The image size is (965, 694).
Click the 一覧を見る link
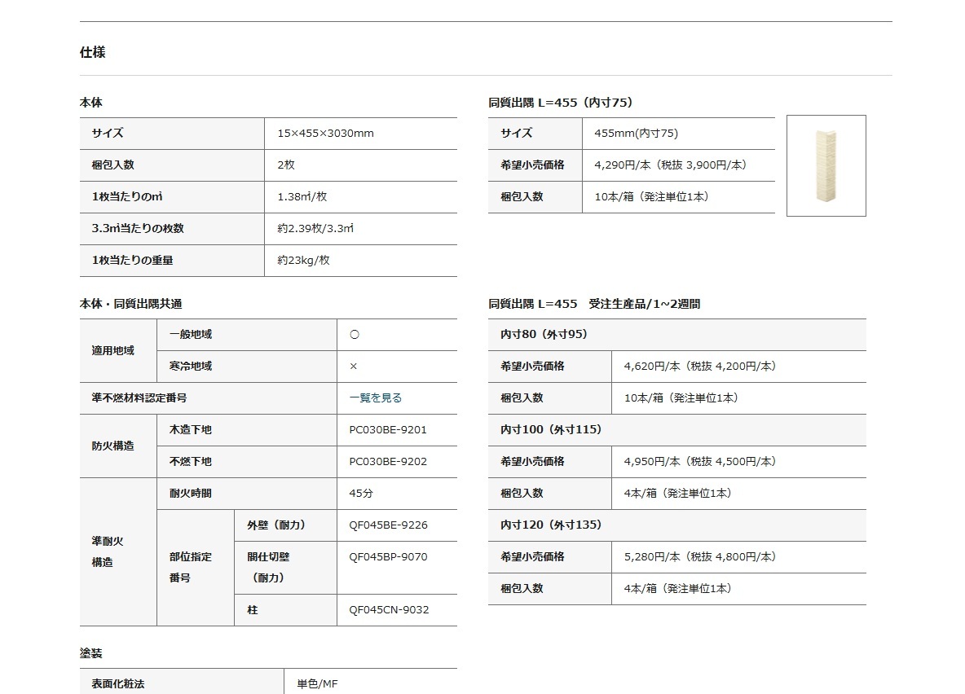376,398
